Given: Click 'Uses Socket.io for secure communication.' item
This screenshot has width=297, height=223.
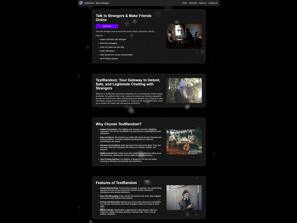Looking at the screenshot, I should coord(116,55).
